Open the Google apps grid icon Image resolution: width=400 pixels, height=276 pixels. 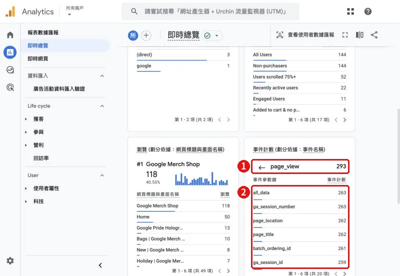click(x=350, y=11)
